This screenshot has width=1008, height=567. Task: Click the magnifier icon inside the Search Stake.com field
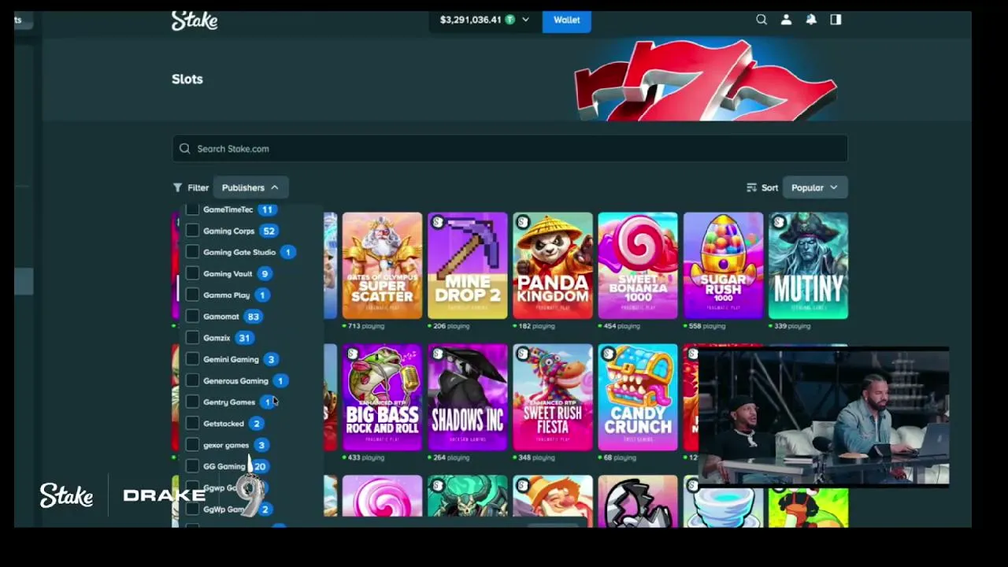[184, 149]
